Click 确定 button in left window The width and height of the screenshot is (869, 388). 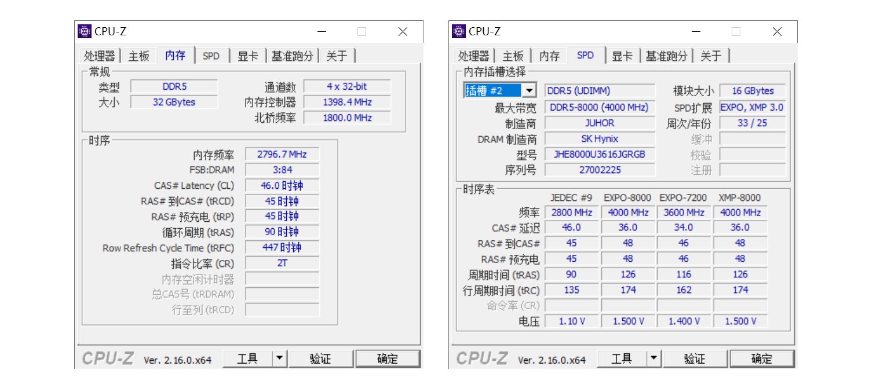coord(388,359)
